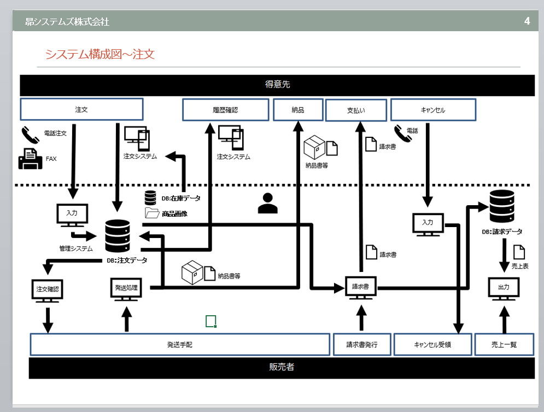Image resolution: width=544 pixels, height=412 pixels.
Task: Click the FAX printer icon
Action: pyautogui.click(x=31, y=159)
